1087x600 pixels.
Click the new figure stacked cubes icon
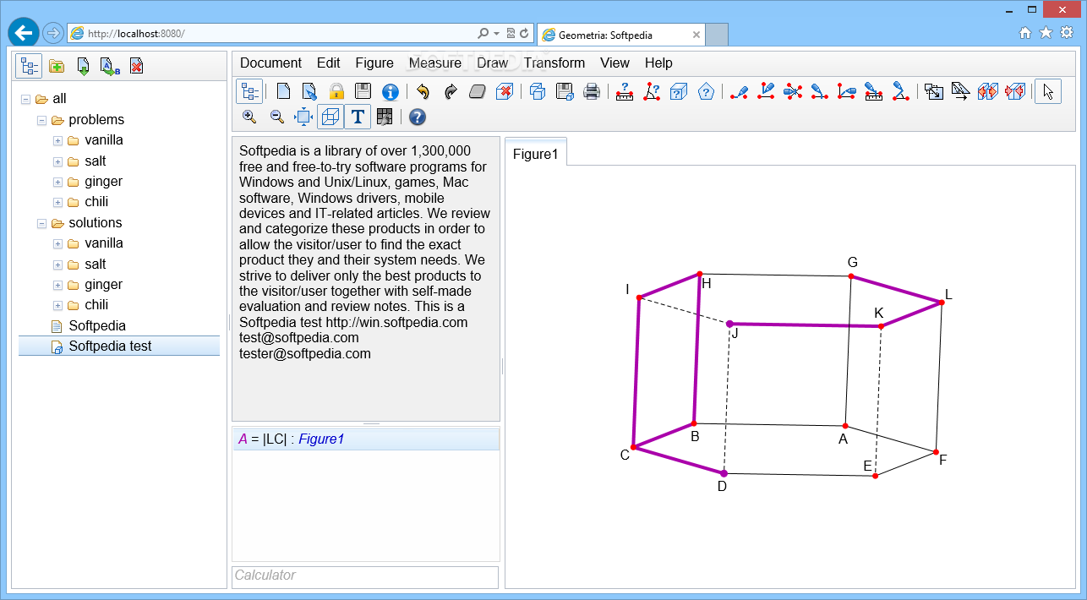coord(538,91)
